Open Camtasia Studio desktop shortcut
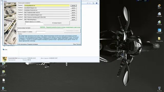This screenshot has height=92, width=164. point(4,73)
